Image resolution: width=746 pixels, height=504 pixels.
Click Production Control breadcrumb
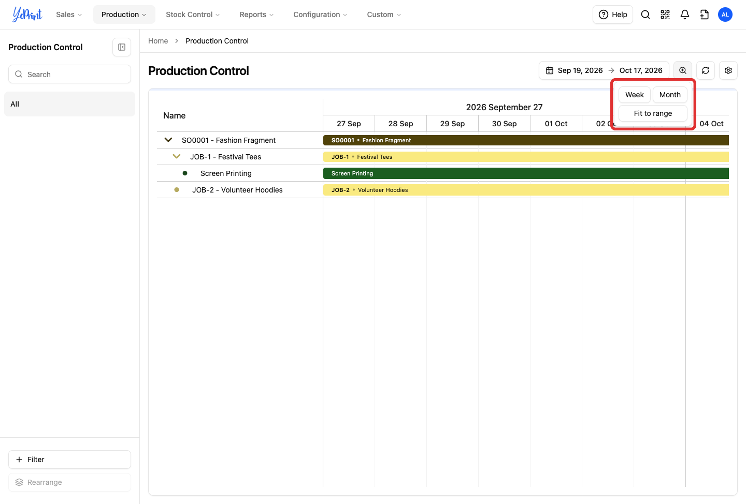pyautogui.click(x=217, y=41)
